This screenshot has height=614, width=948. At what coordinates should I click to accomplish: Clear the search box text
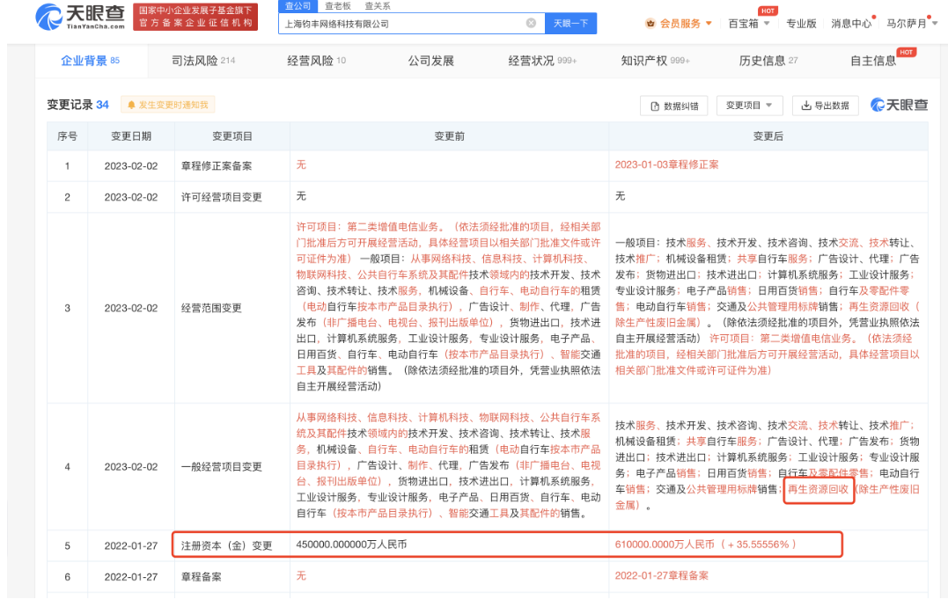pos(531,23)
